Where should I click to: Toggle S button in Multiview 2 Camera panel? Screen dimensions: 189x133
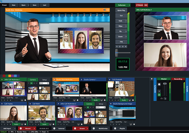91,107
